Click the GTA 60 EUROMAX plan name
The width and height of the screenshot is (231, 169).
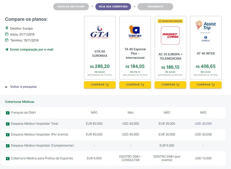click(100, 53)
